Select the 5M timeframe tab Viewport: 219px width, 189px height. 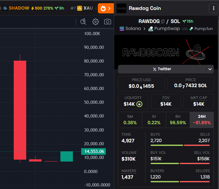(130, 120)
